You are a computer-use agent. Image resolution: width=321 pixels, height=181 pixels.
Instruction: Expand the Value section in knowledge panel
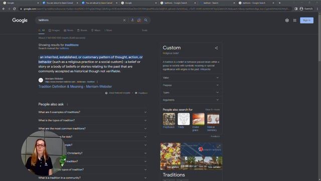[x=191, y=78]
